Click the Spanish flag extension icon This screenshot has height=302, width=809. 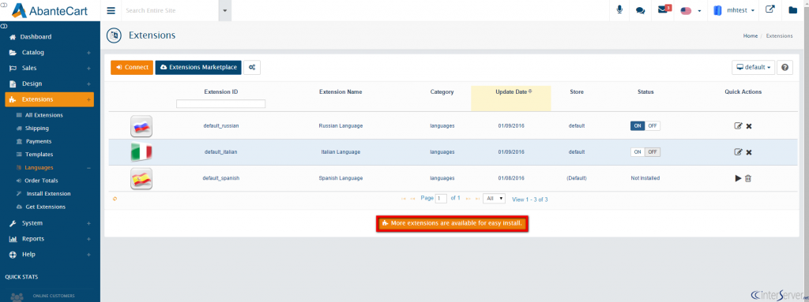tap(141, 178)
